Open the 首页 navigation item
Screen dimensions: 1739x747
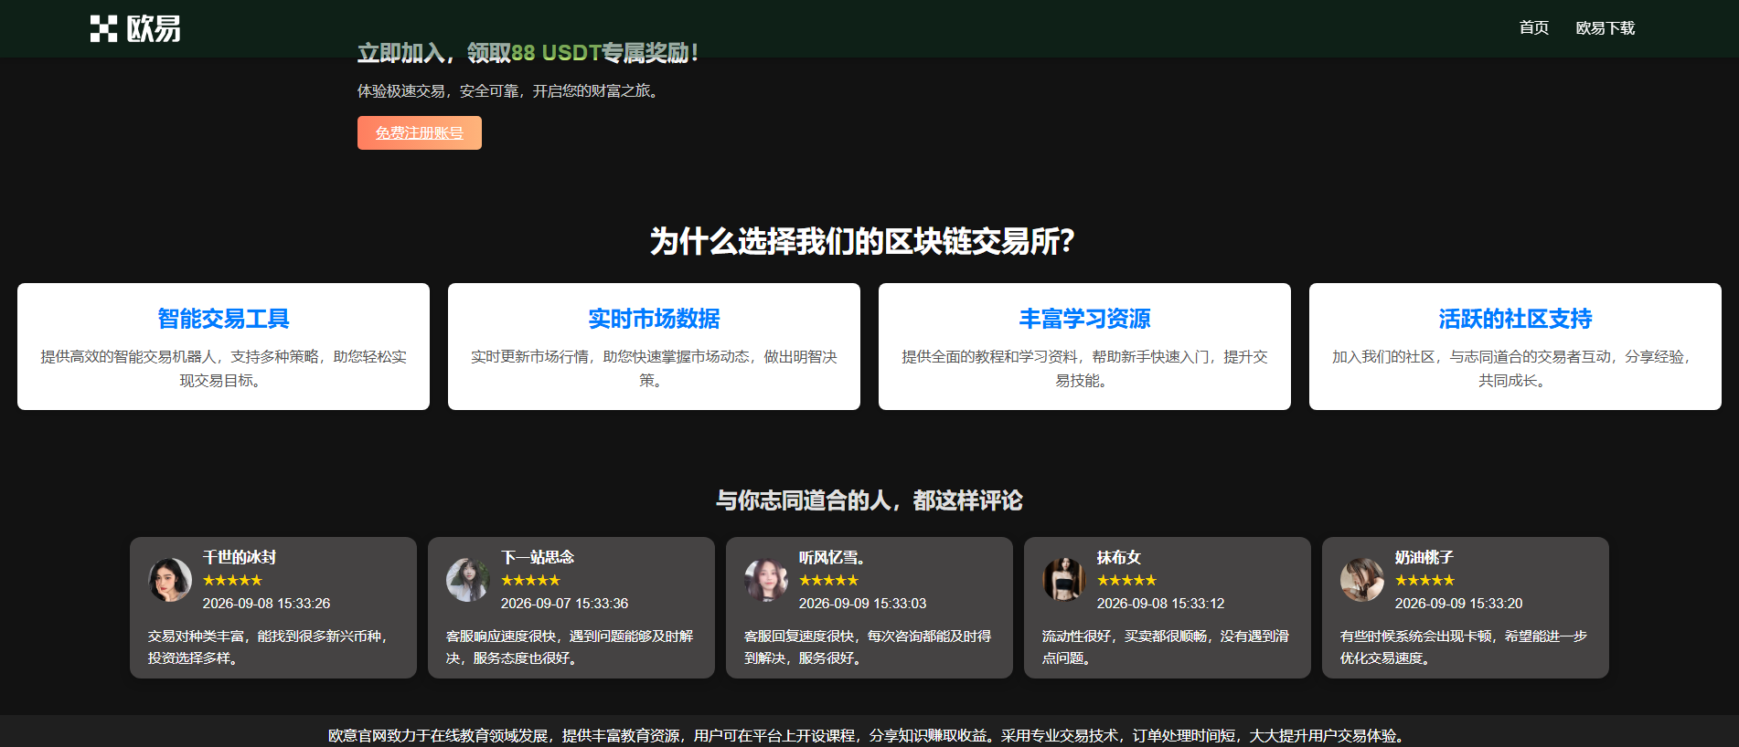(x=1533, y=28)
